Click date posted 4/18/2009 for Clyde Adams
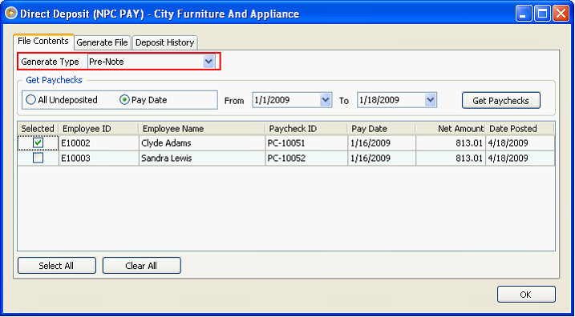Viewport: 575px width, 317px height. 520,143
